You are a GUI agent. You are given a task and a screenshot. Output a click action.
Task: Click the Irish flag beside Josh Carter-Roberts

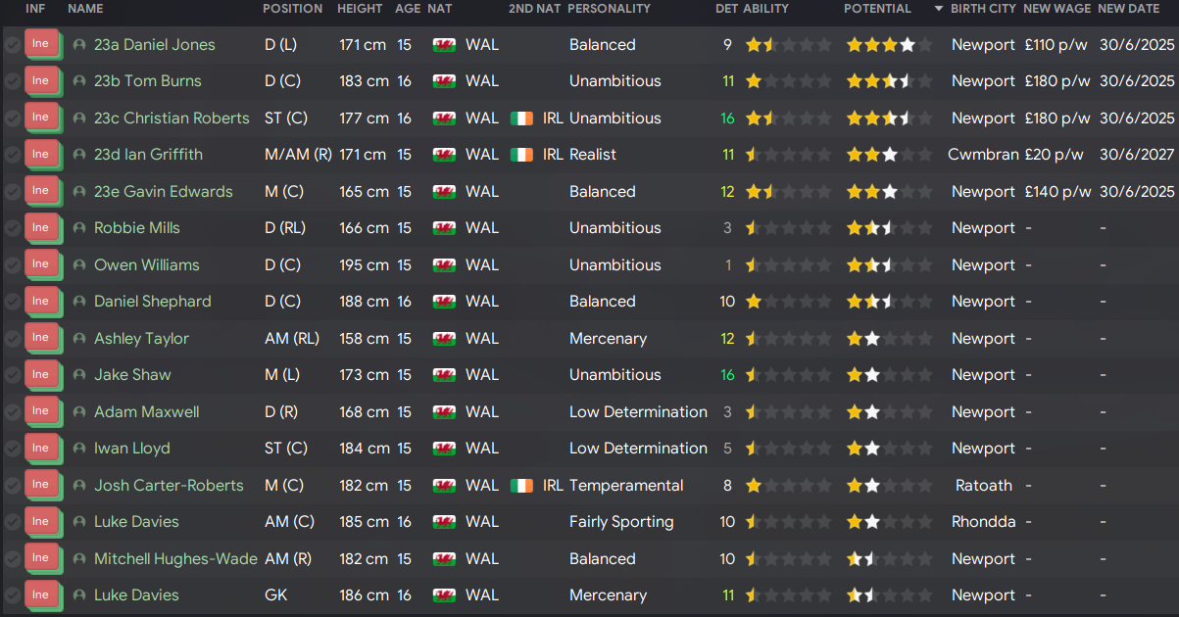coord(522,485)
